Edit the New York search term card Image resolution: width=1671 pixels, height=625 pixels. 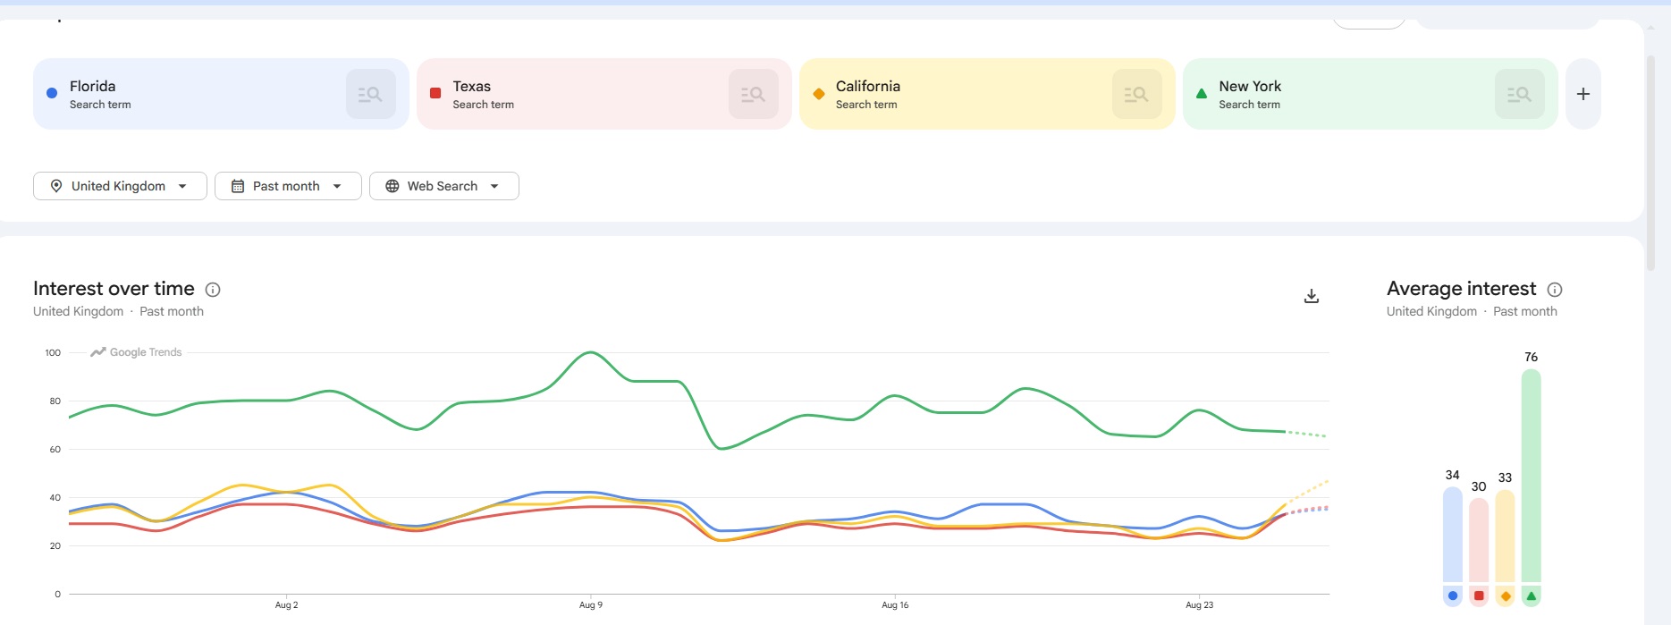point(1371,94)
